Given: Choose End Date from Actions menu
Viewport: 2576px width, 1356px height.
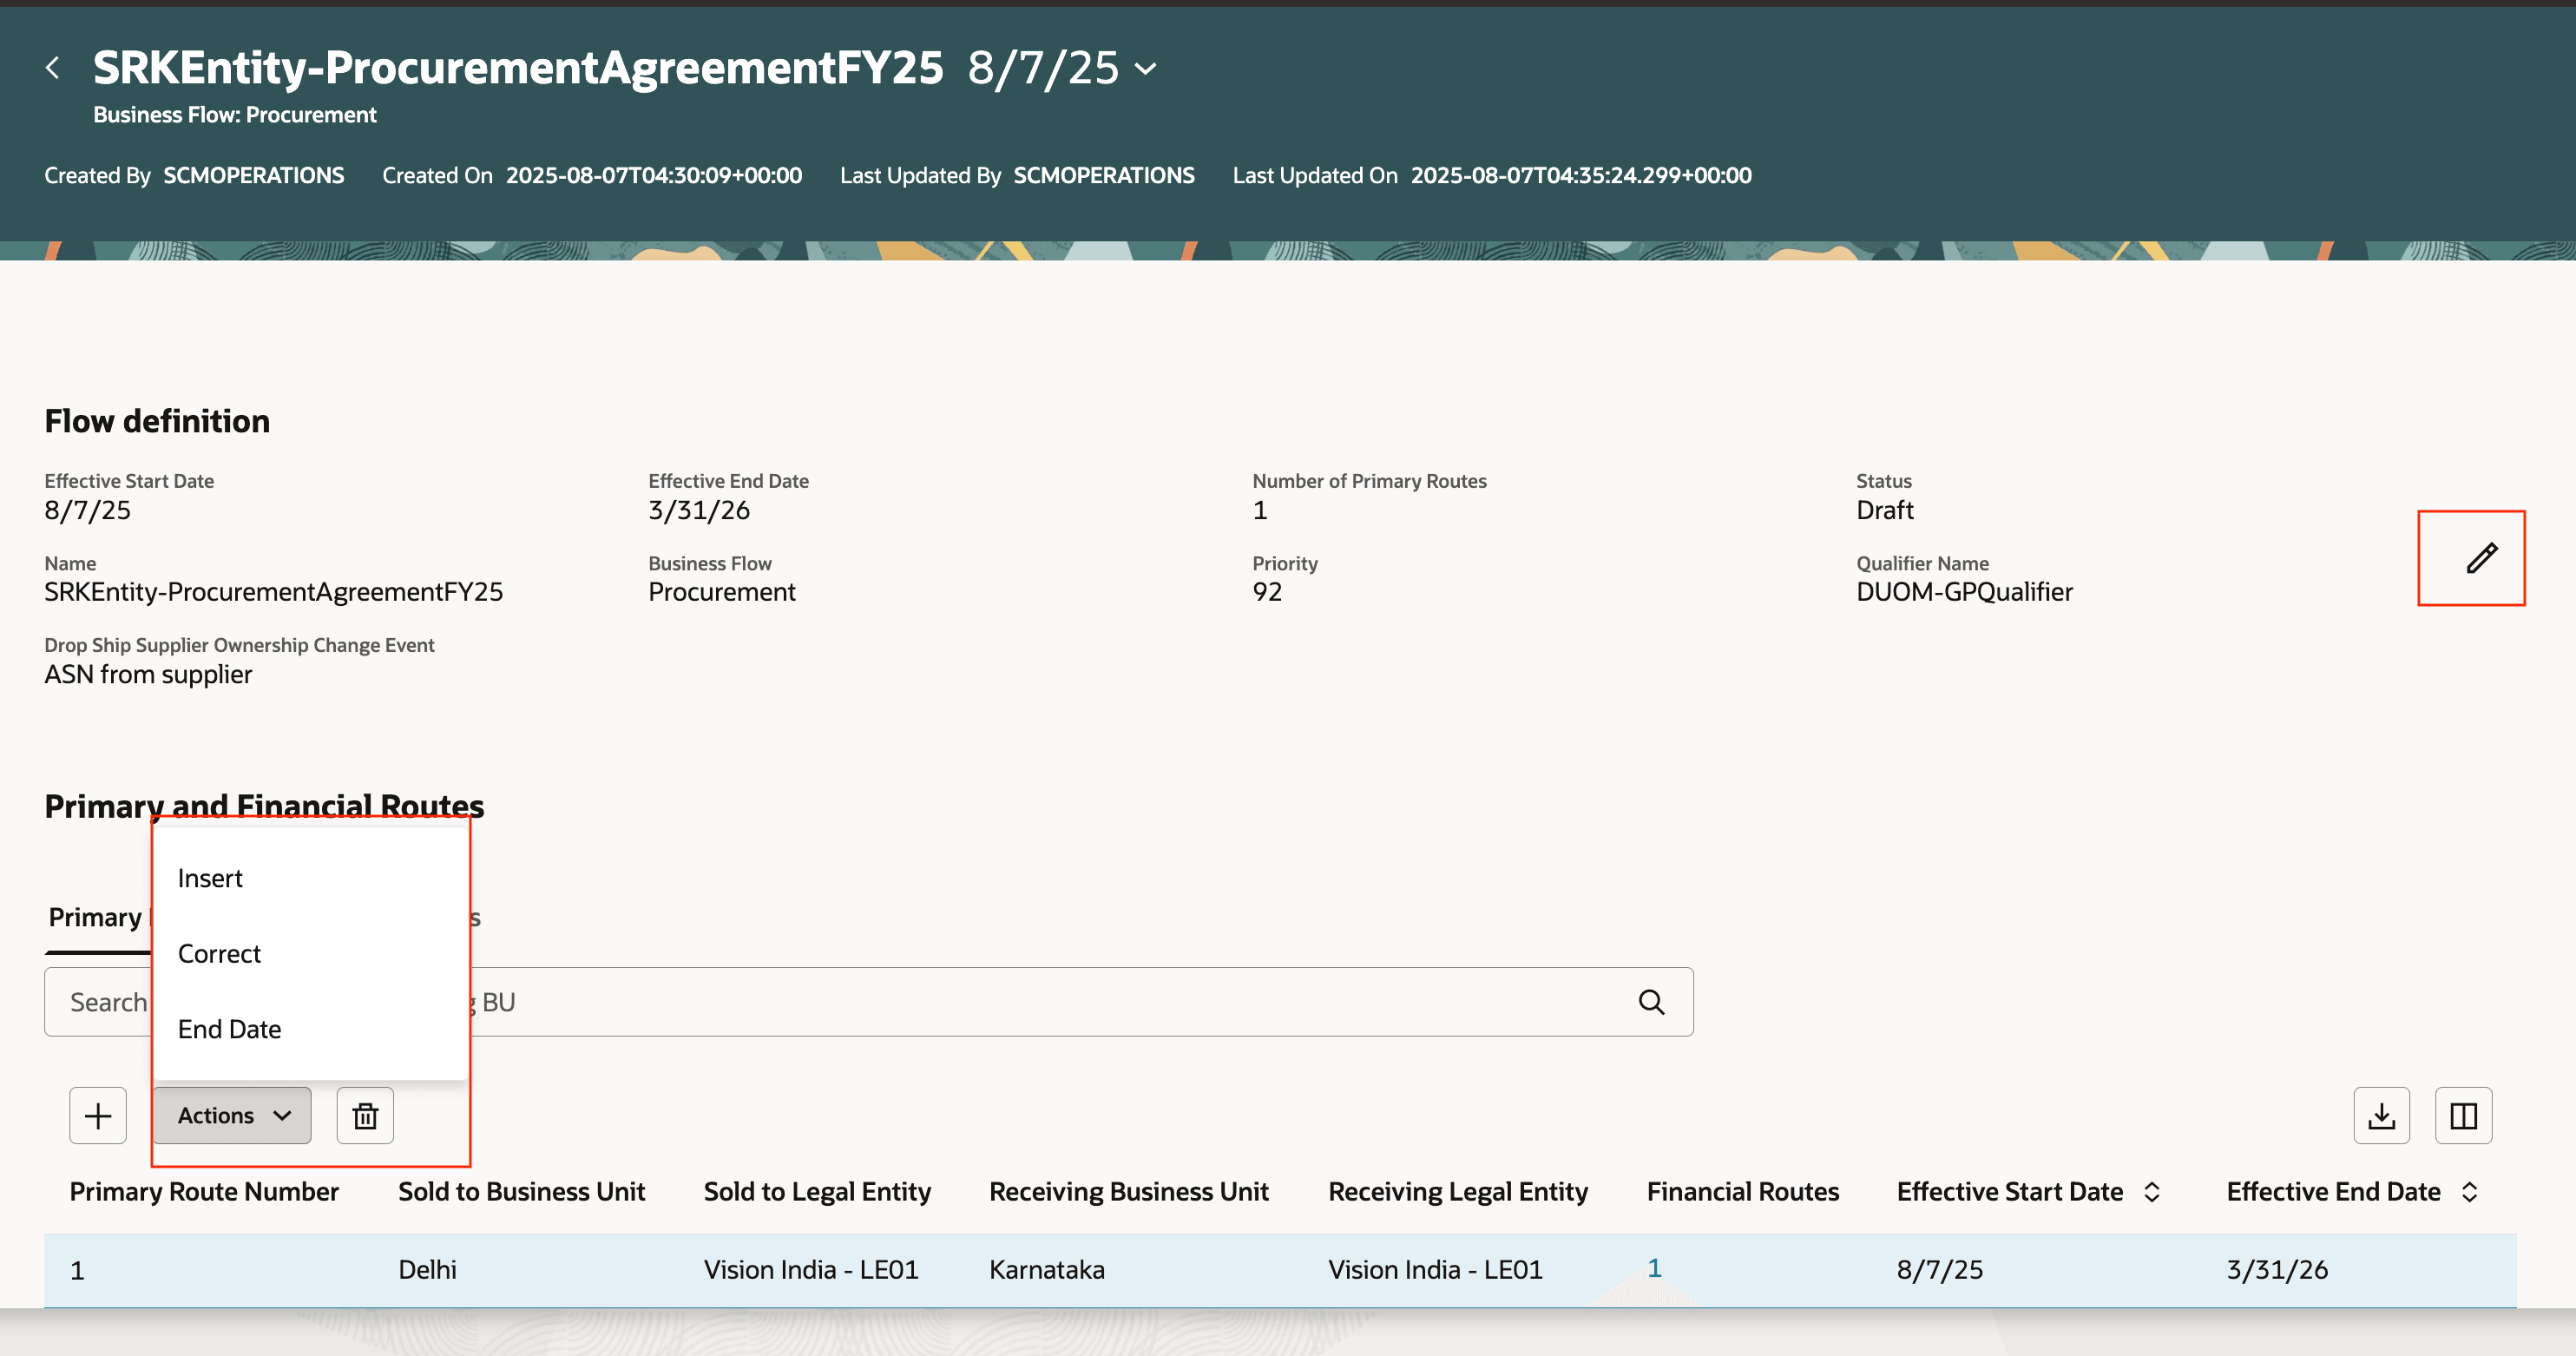Looking at the screenshot, I should click(x=229, y=1029).
